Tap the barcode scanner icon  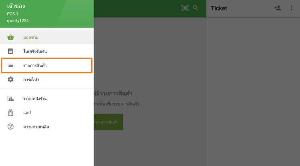[x=185, y=8]
